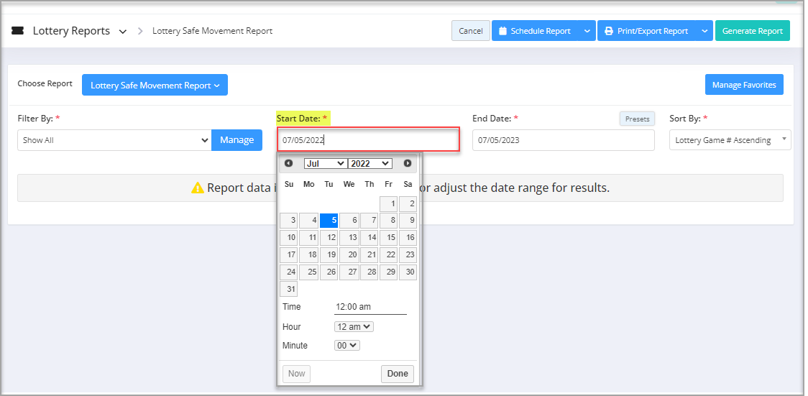This screenshot has height=396, width=808.
Task: Click previous month arrow in calendar
Action: pyautogui.click(x=288, y=163)
